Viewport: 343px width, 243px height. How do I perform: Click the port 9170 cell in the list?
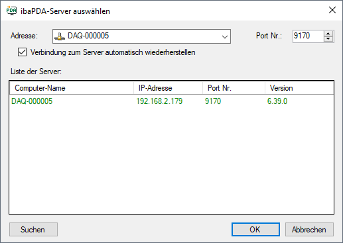(x=213, y=101)
